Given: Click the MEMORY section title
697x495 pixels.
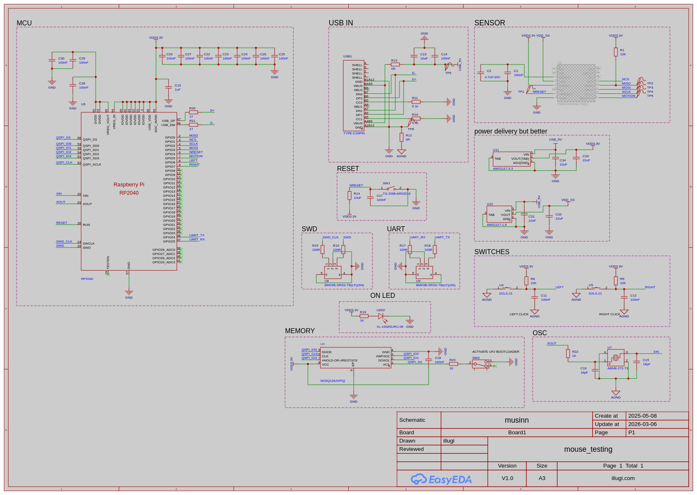Looking at the screenshot, I should pos(300,331).
